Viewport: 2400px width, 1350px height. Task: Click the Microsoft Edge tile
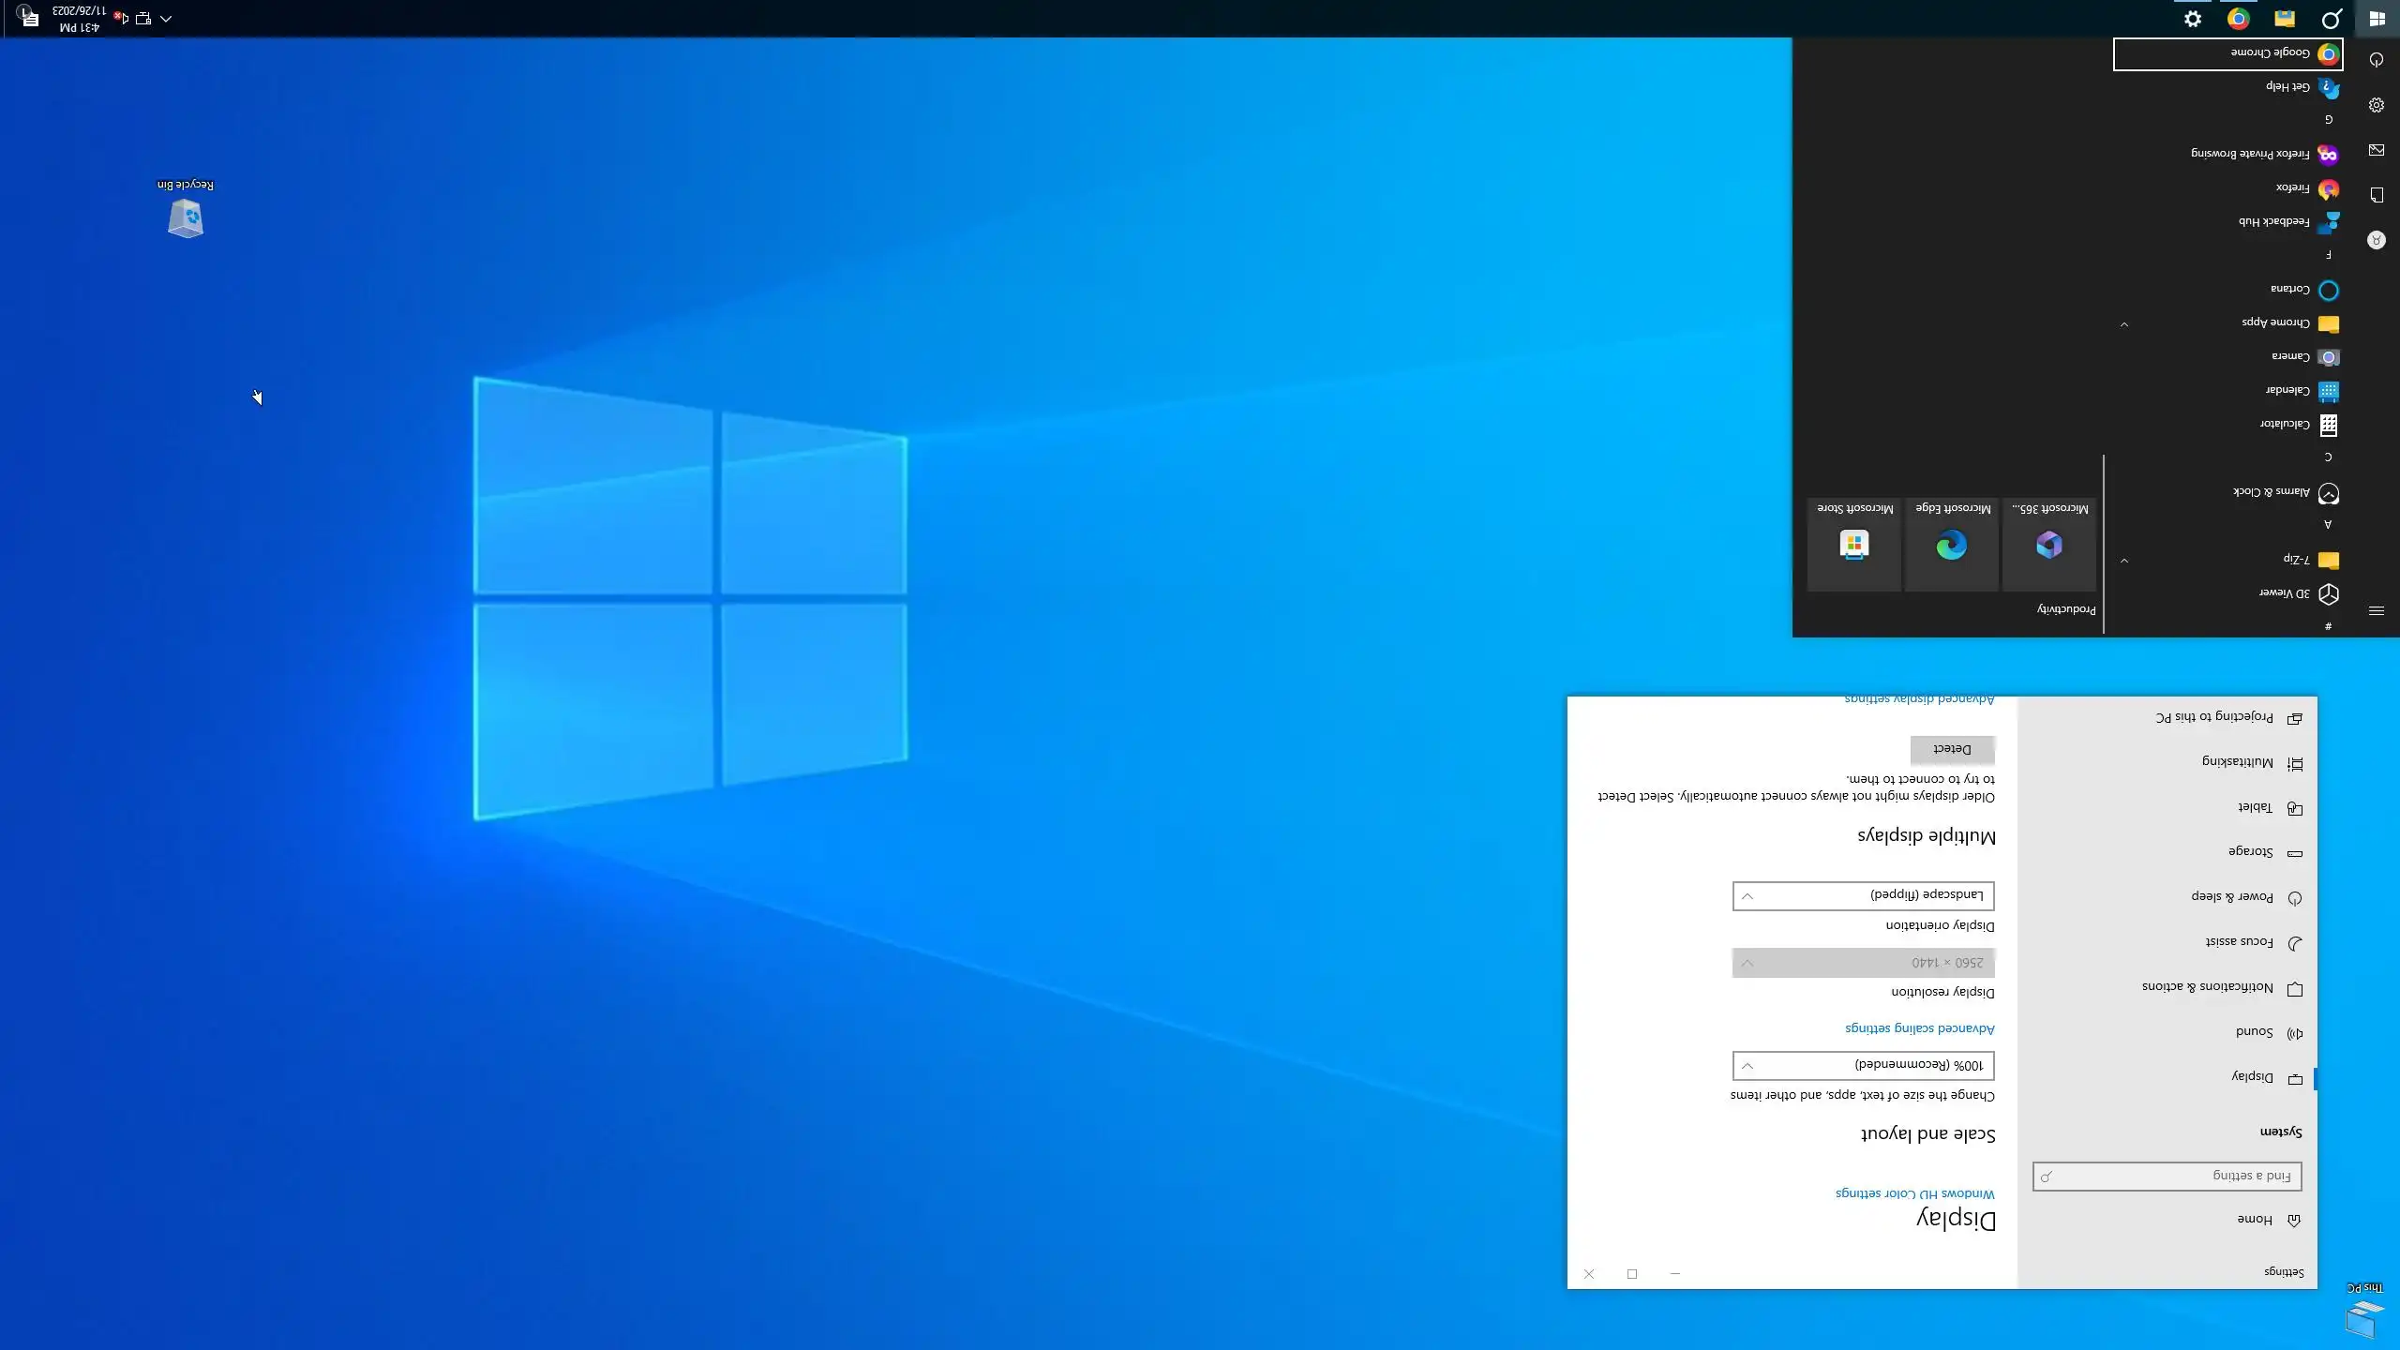1952,544
